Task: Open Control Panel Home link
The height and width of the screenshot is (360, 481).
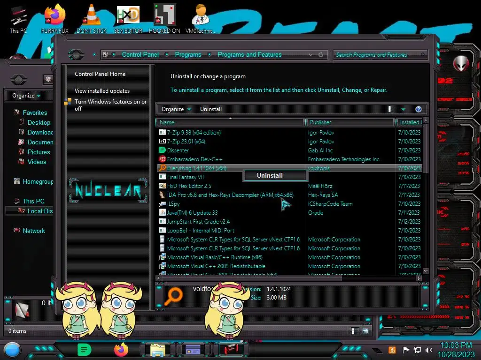Action: click(x=100, y=74)
